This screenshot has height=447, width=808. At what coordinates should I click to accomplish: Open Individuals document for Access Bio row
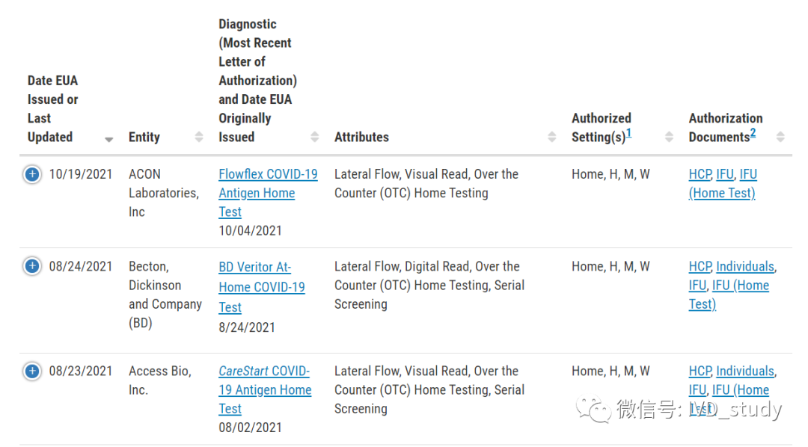[x=745, y=371]
